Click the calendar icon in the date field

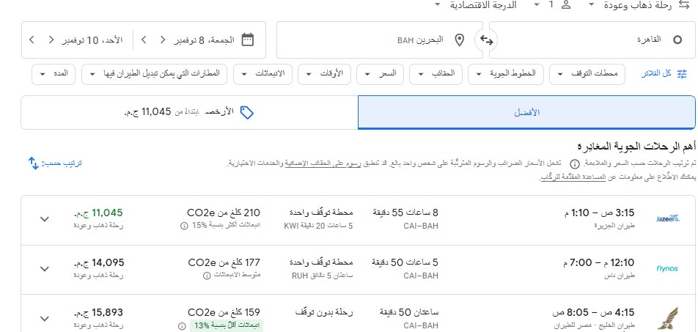pyautogui.click(x=248, y=40)
